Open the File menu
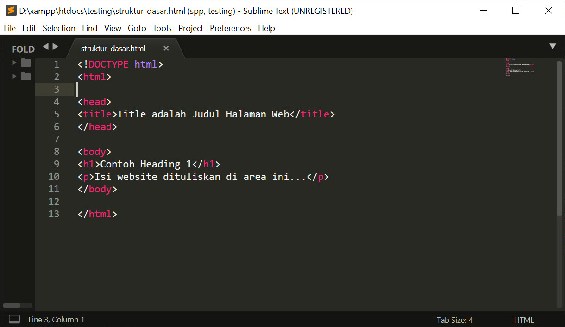Viewport: 565px width, 327px height. coord(10,28)
